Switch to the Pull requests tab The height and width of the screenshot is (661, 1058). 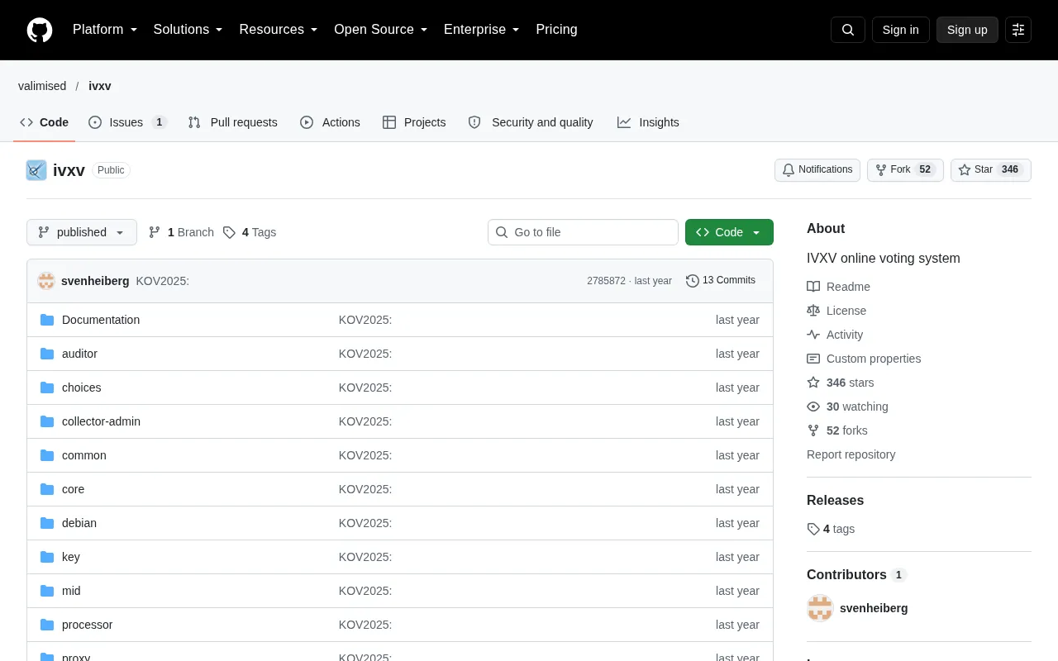click(x=233, y=122)
